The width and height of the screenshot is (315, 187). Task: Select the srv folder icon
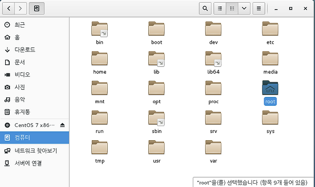pos(213,118)
